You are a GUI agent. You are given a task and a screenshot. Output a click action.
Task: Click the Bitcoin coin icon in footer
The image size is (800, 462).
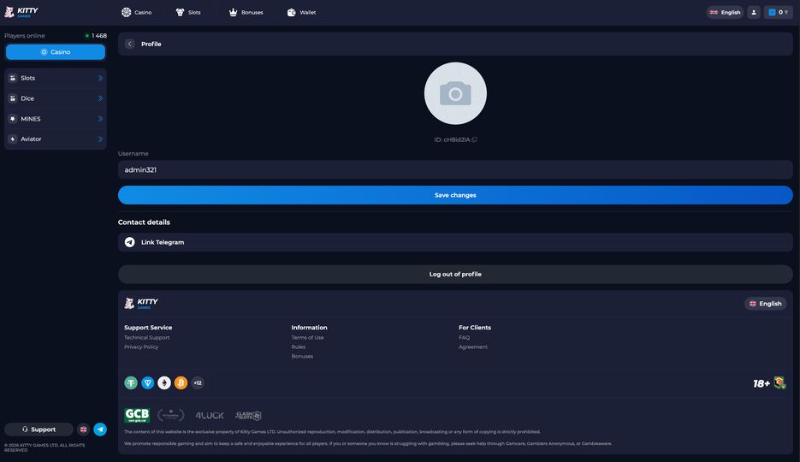[x=181, y=383]
